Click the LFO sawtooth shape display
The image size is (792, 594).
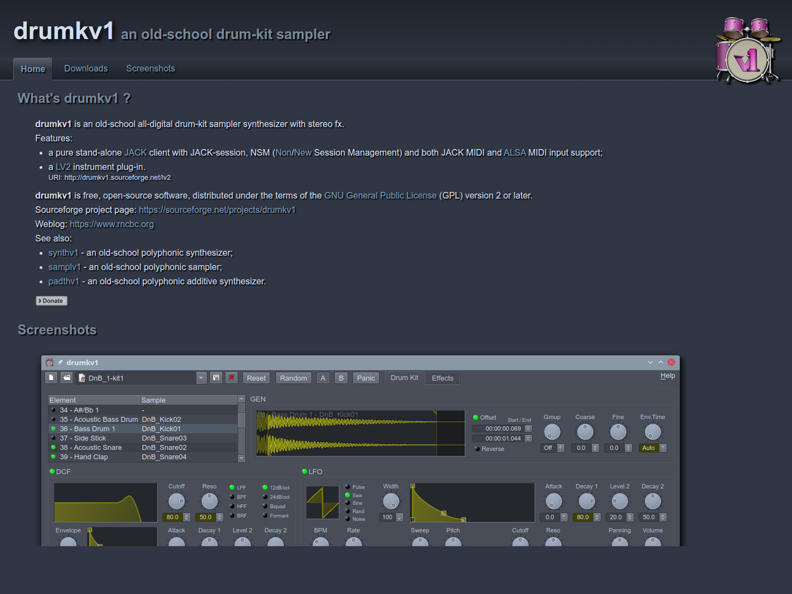323,503
